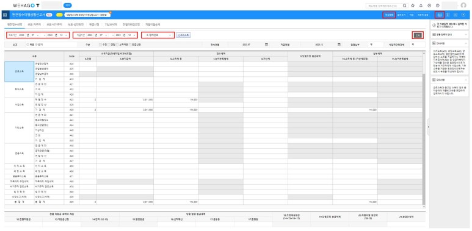472x231 pixels.
Task: Check the 연말 checkbox
Action: [x=109, y=44]
